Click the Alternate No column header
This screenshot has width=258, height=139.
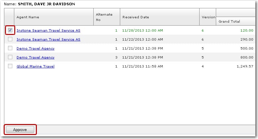pyautogui.click(x=104, y=17)
